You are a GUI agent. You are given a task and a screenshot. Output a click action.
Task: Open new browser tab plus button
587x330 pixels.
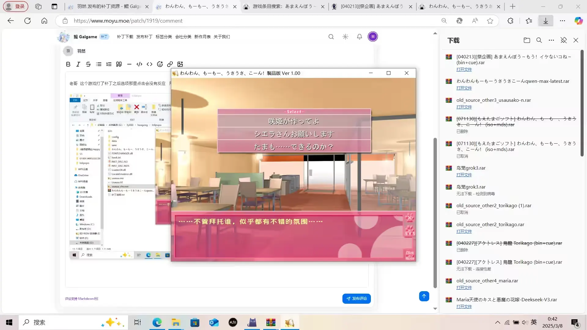[x=513, y=6]
